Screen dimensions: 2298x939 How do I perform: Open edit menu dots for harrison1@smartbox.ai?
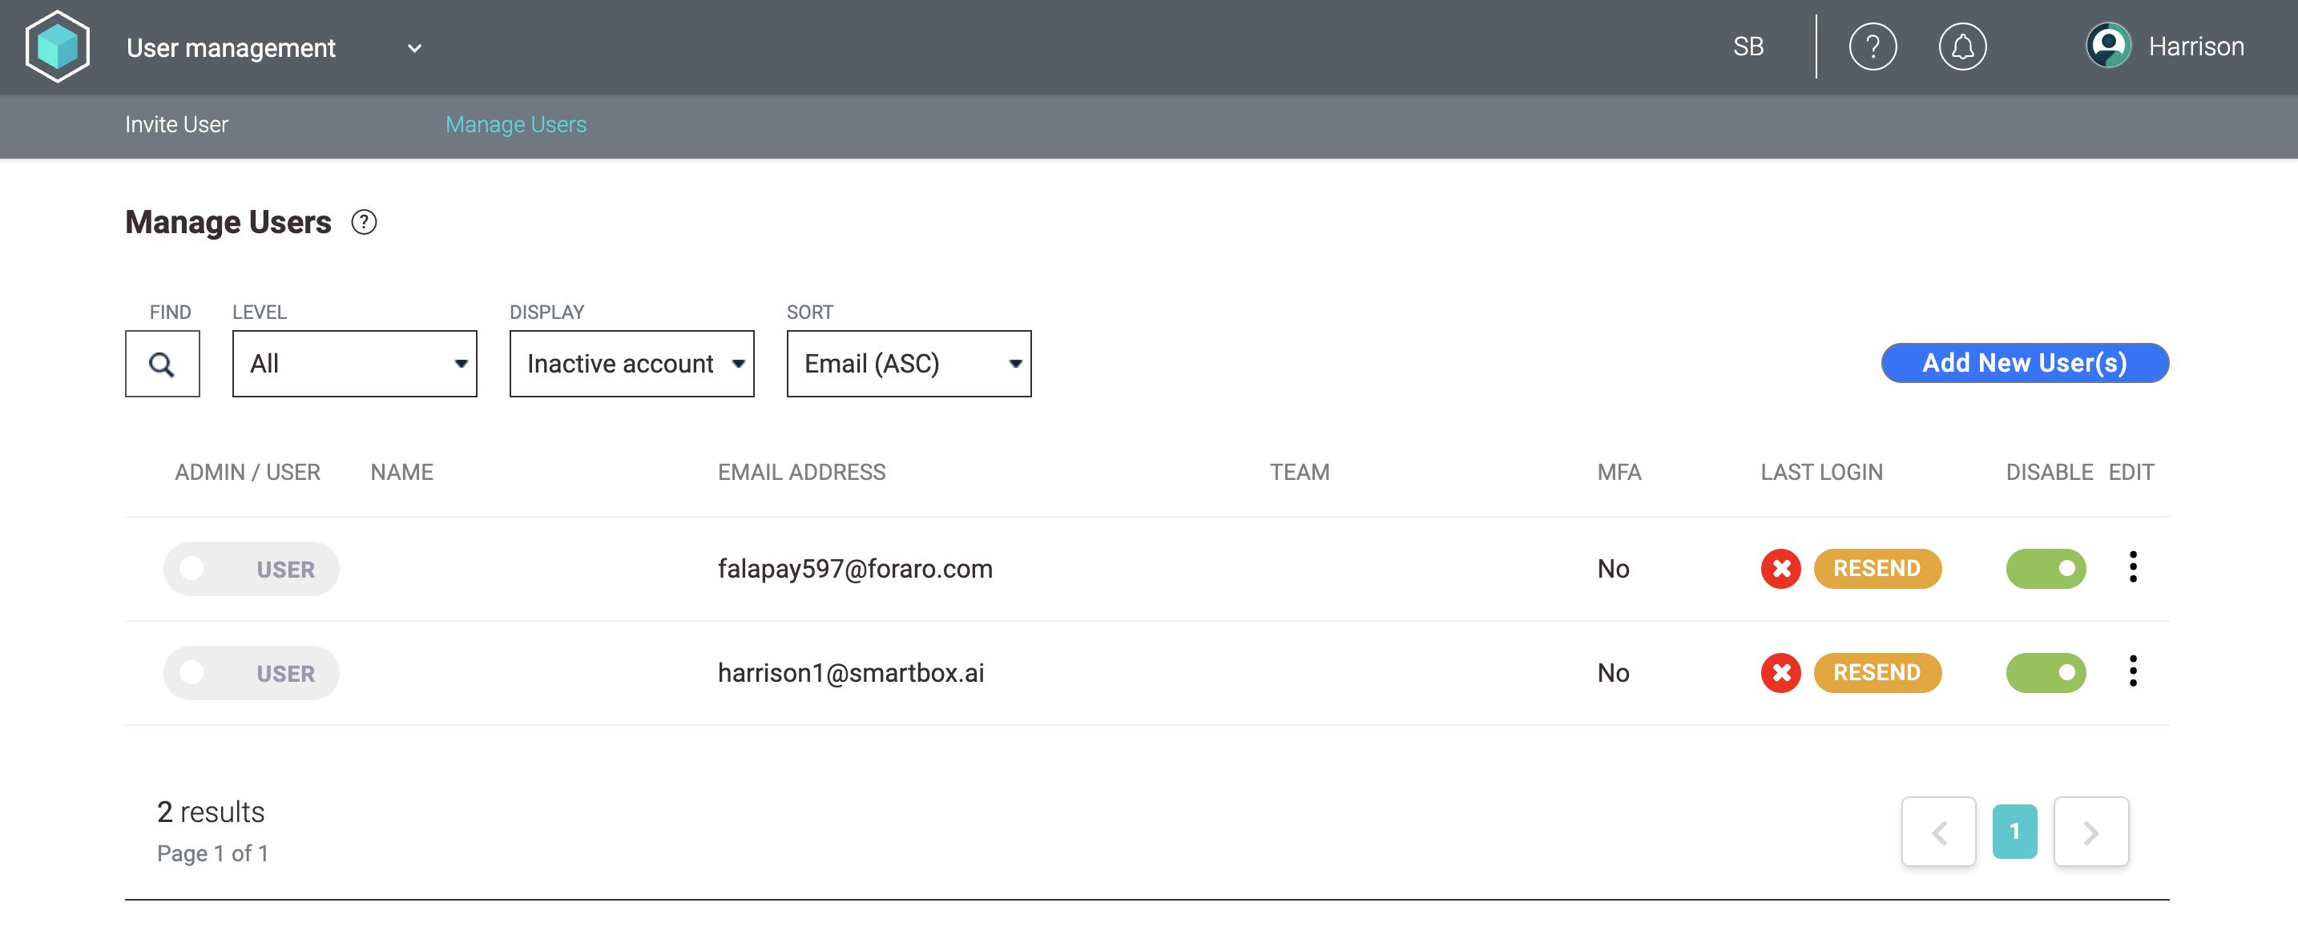[2132, 671]
